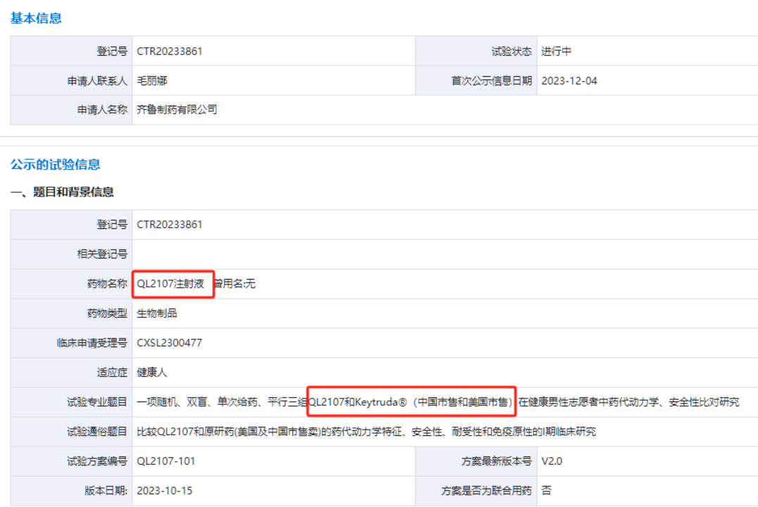Click the protocol version value V2.0
Screen dimensions: 758x507
tap(552, 461)
